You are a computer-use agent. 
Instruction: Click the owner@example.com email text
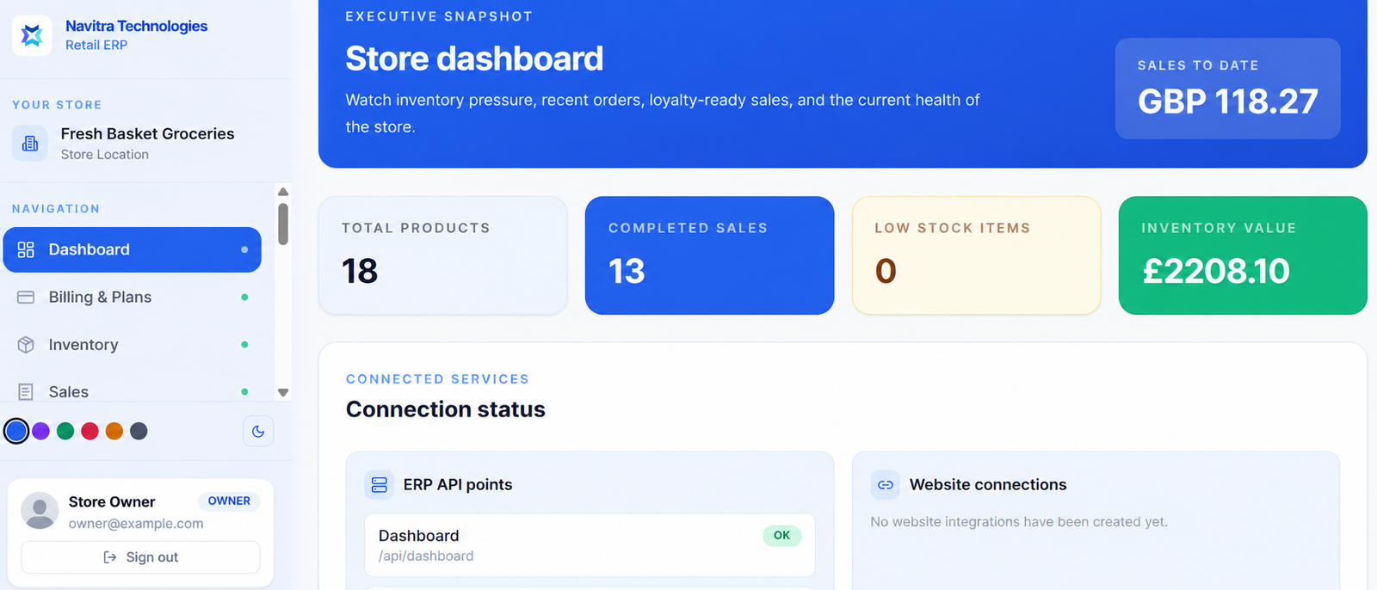pyautogui.click(x=136, y=524)
